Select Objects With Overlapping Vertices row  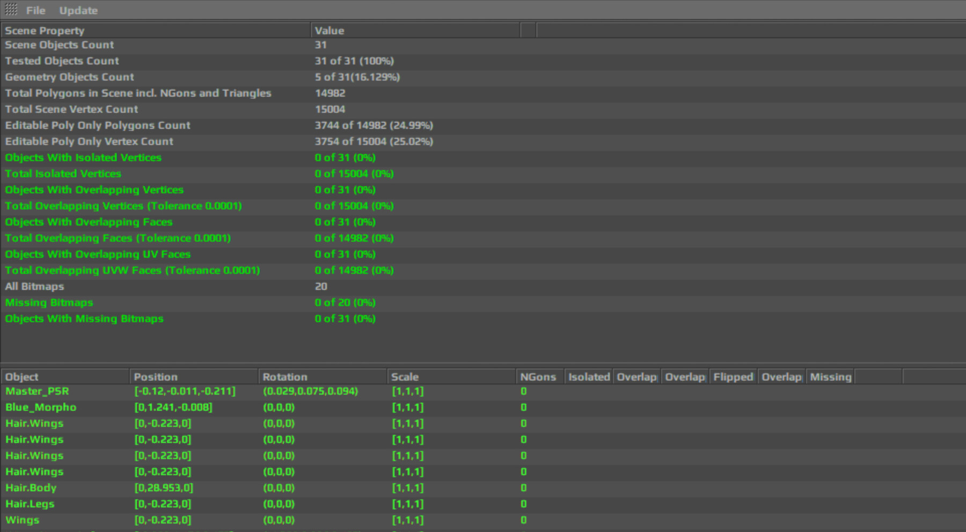point(483,190)
